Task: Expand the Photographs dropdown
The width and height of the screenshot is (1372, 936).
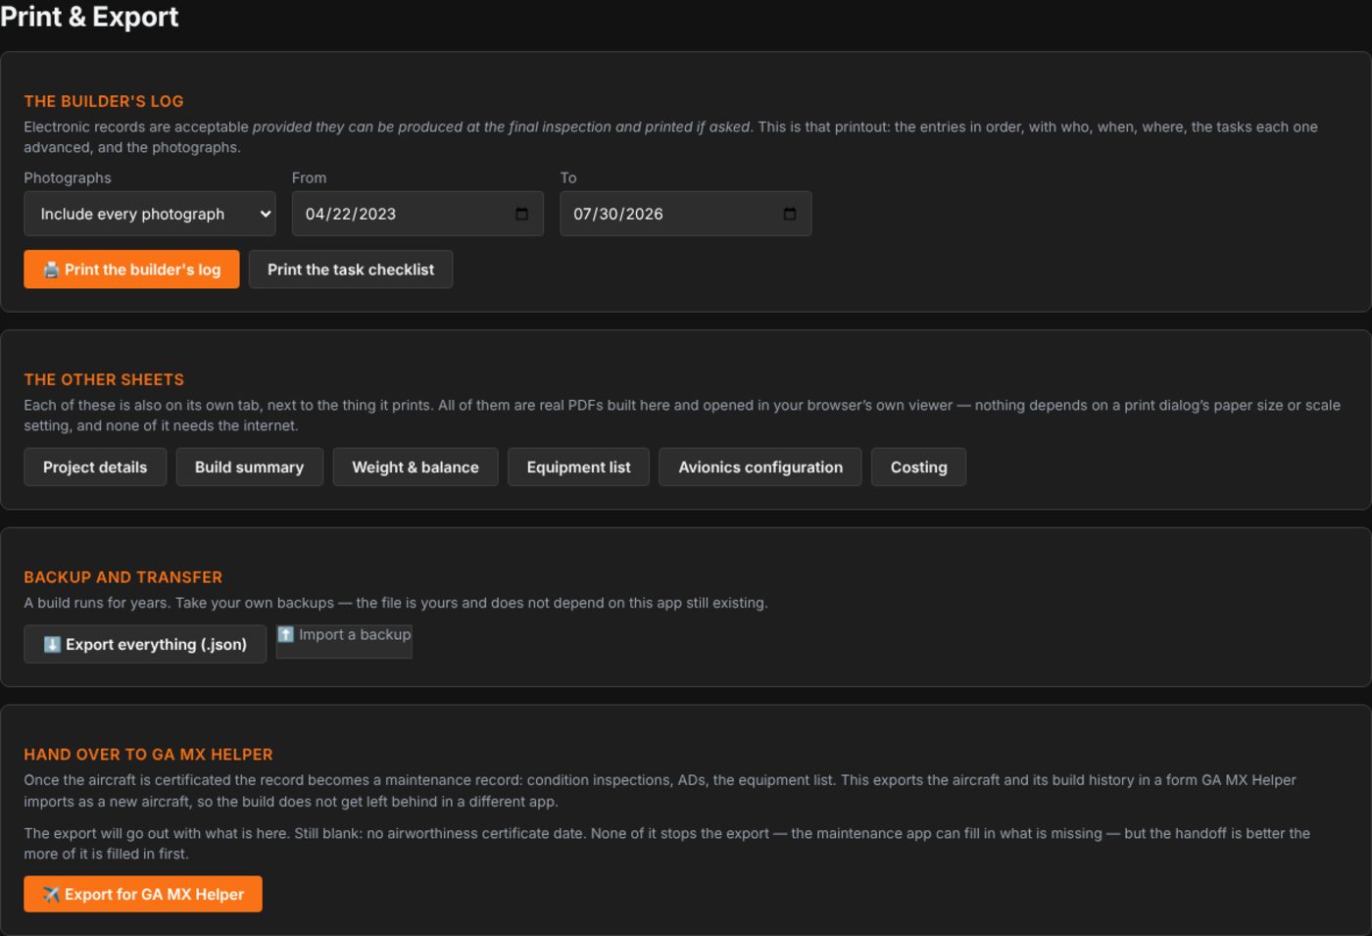Action: click(150, 214)
